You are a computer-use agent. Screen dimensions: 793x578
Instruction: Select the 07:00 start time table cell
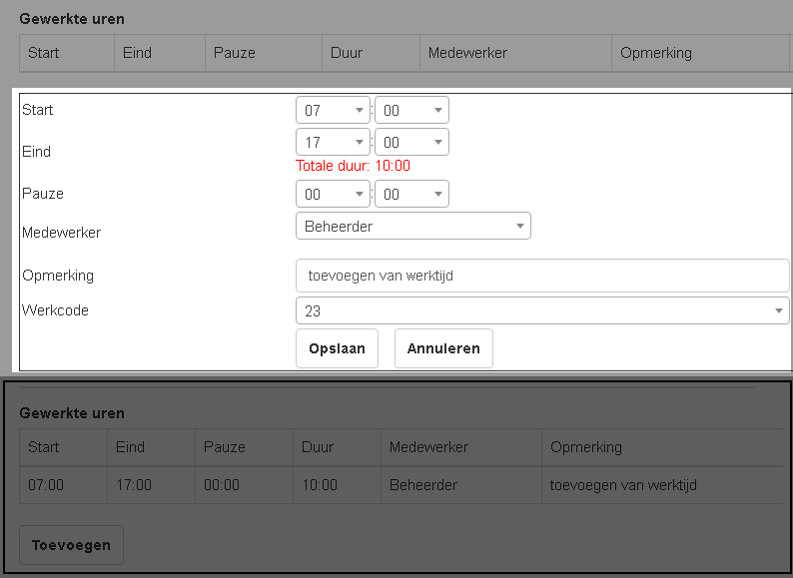coord(46,485)
